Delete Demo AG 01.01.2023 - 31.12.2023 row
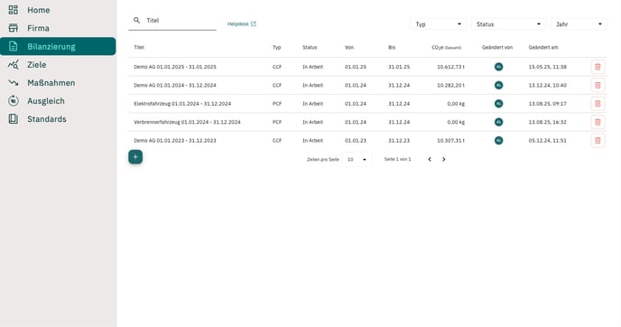621x327 pixels. click(x=598, y=141)
